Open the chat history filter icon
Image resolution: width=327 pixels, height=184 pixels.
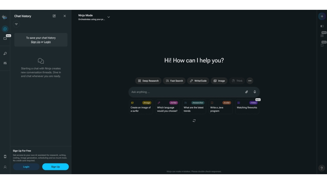point(16,24)
